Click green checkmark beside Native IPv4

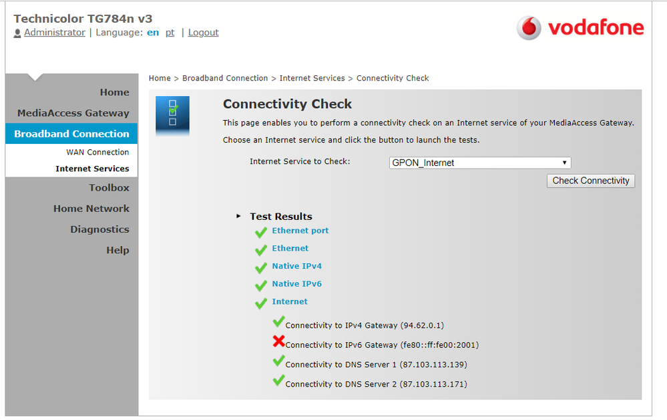[x=261, y=268]
